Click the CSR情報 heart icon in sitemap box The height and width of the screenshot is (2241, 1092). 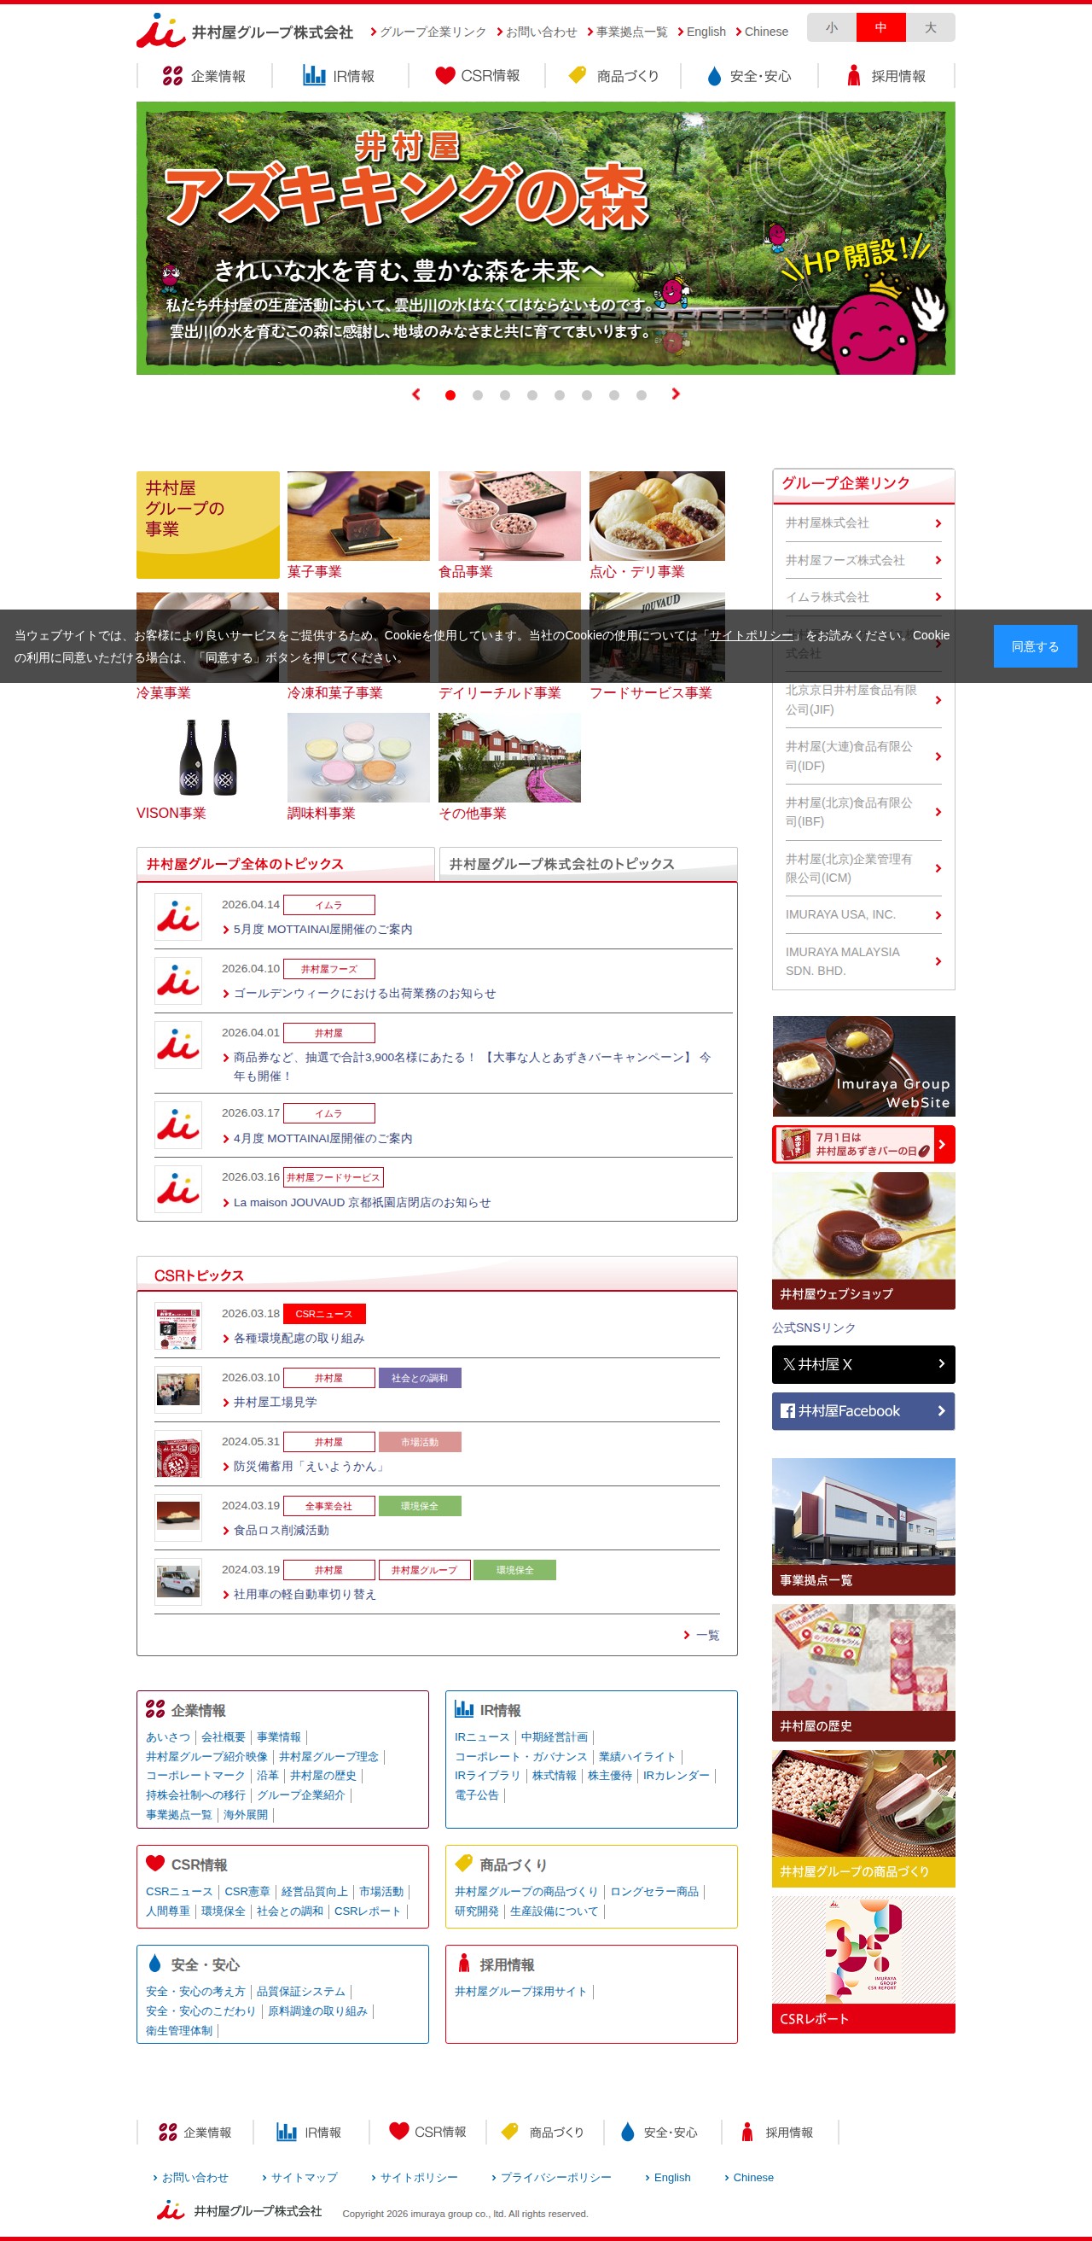[155, 1863]
